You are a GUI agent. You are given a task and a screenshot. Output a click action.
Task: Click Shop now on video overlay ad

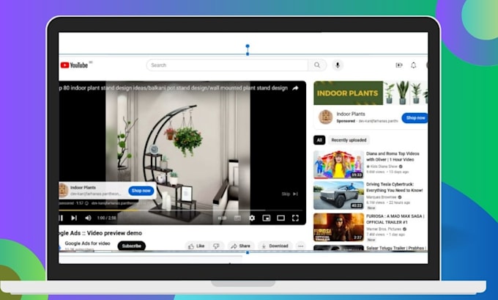pyautogui.click(x=141, y=191)
